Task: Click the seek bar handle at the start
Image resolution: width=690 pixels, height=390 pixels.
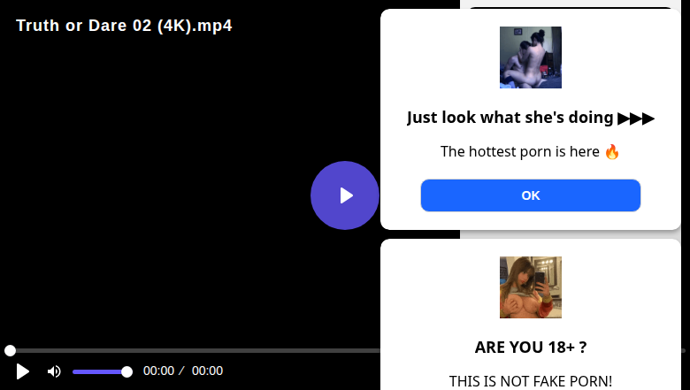Action: click(10, 350)
